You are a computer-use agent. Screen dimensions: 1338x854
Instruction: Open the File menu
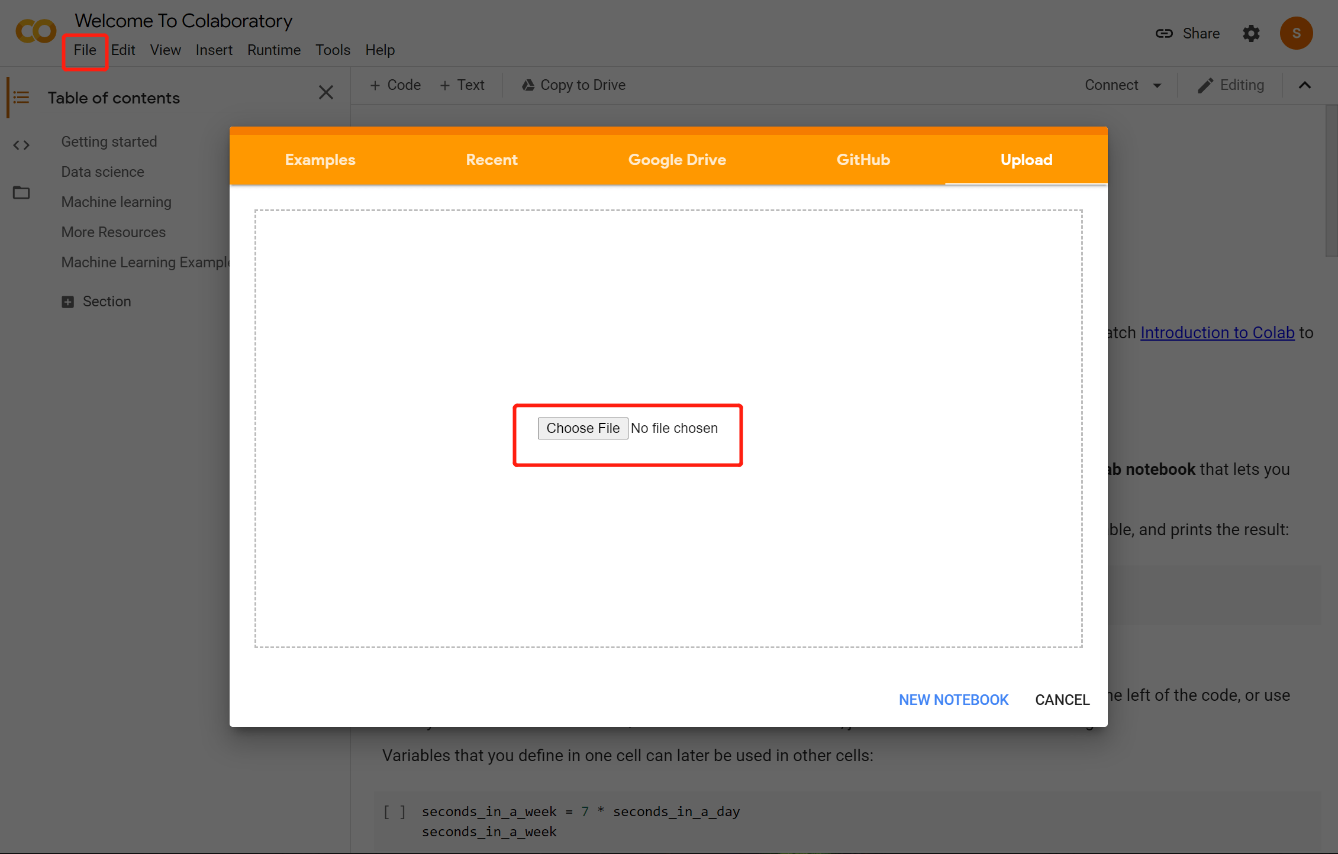85,50
